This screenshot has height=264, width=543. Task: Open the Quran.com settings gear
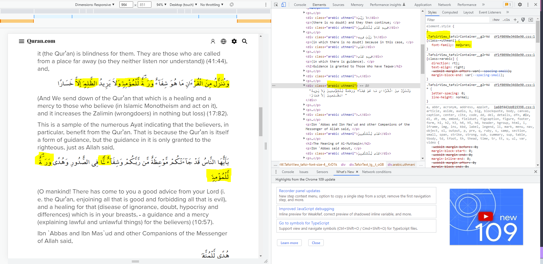[234, 41]
